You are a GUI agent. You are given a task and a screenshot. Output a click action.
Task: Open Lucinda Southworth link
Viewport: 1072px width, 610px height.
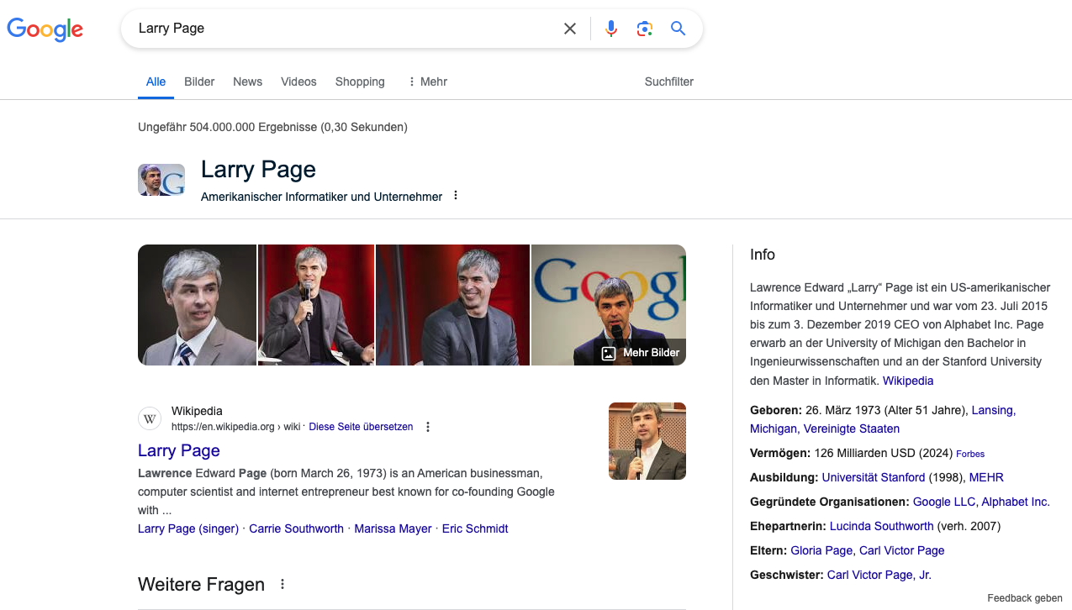881,526
